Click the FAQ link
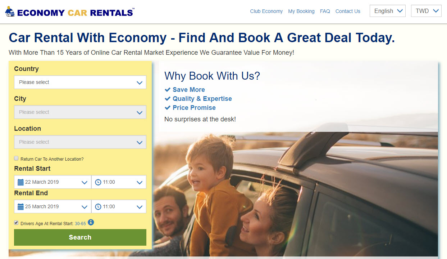Viewport: 447px width, 259px height. [325, 11]
